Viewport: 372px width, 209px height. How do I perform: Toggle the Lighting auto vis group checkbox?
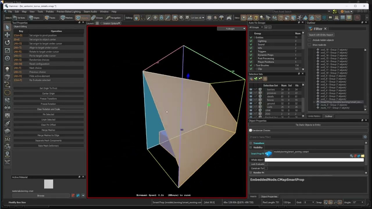point(251,41)
